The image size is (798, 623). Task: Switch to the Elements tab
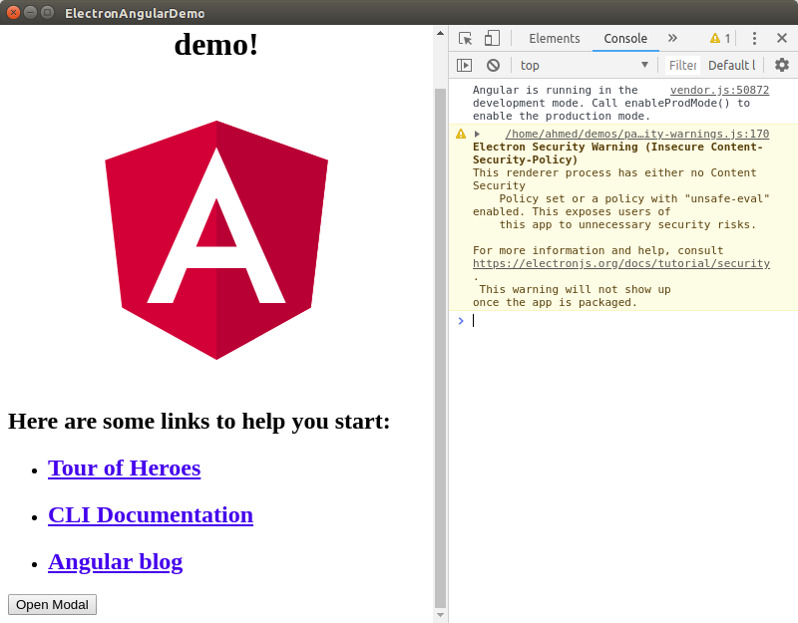coord(554,39)
